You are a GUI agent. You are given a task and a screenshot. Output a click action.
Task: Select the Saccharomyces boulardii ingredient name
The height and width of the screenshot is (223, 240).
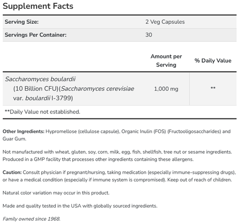[x=40, y=79]
